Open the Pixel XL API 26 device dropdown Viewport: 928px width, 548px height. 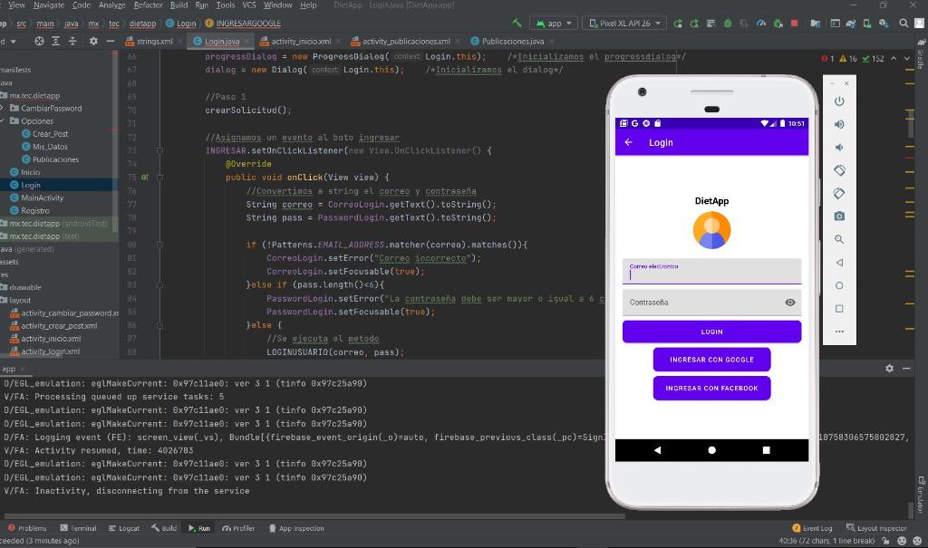click(x=624, y=24)
